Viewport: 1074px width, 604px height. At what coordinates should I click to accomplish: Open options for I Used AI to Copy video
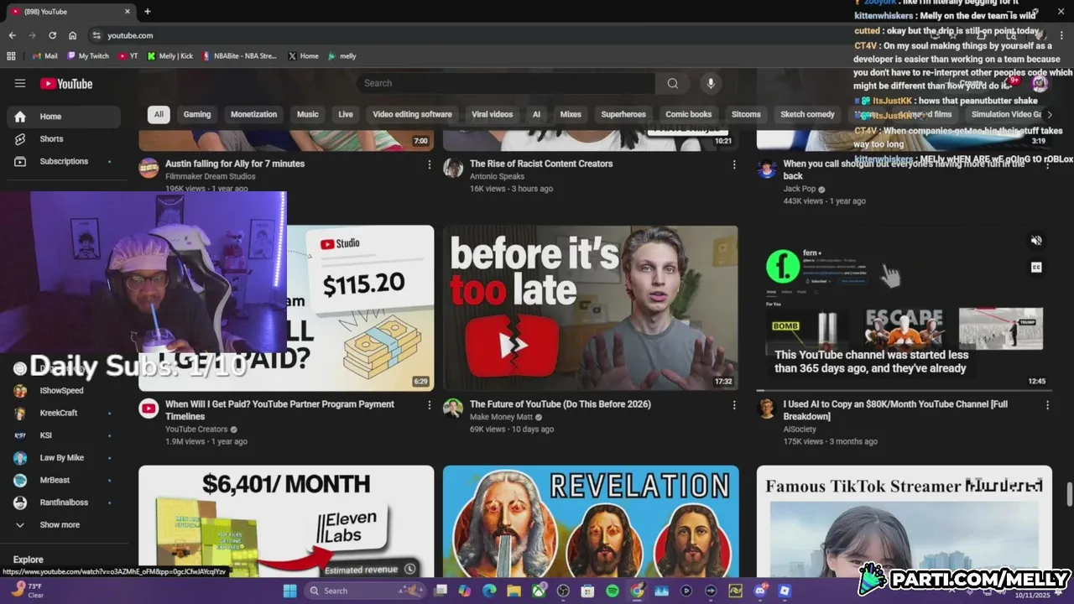1047,405
